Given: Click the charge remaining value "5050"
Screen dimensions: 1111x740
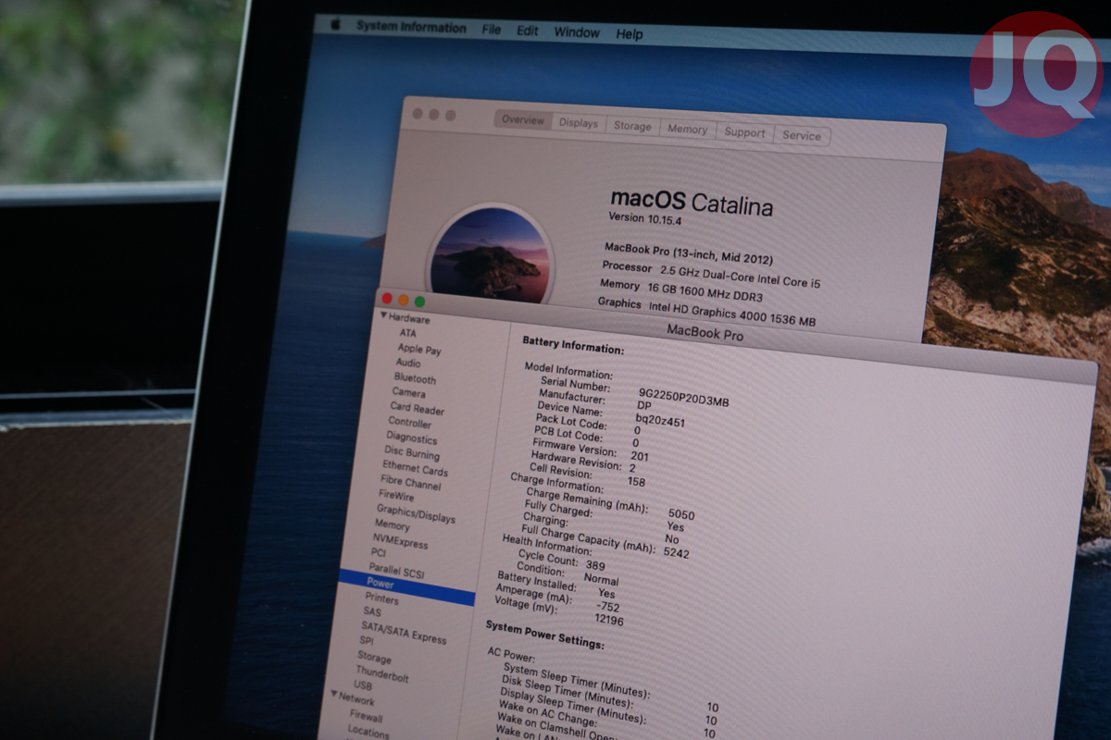Looking at the screenshot, I should 681,514.
